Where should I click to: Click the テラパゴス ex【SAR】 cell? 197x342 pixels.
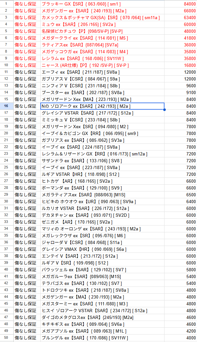tap(102, 283)
